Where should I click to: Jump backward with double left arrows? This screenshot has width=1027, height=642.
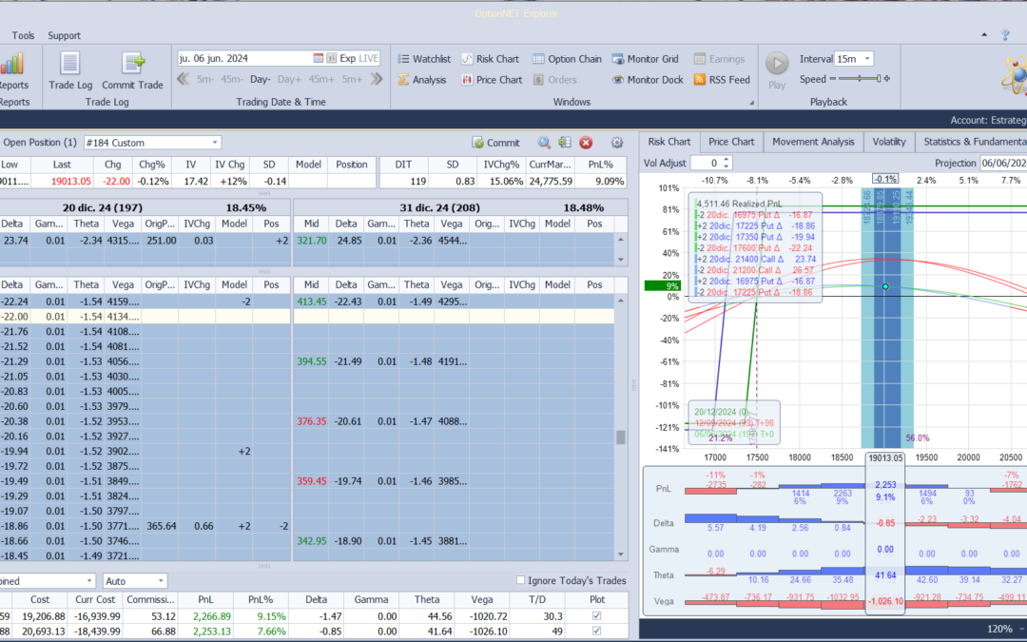pyautogui.click(x=184, y=79)
